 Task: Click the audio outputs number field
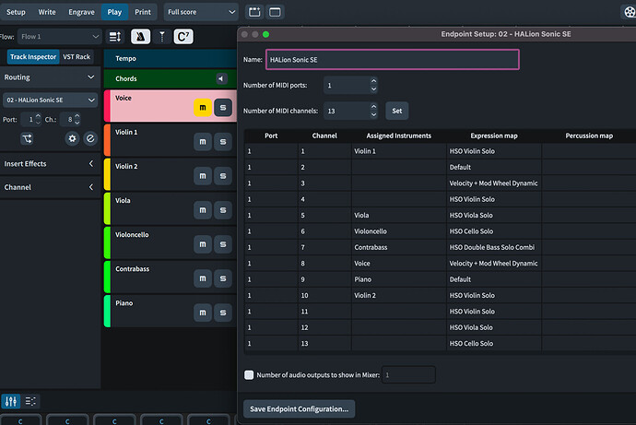(x=408, y=374)
